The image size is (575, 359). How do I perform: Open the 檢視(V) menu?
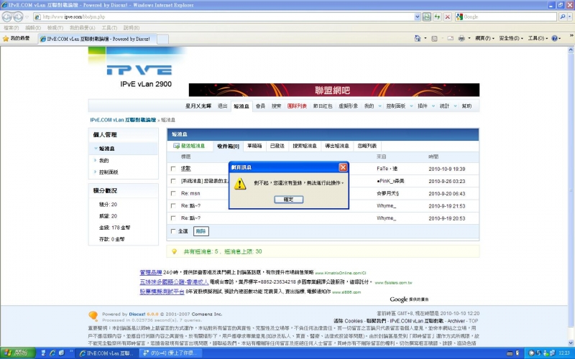pos(55,28)
